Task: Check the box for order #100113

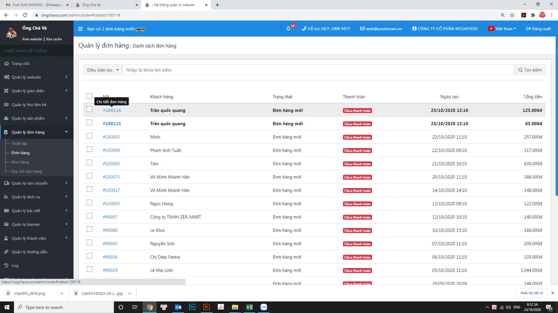Action: click(89, 123)
